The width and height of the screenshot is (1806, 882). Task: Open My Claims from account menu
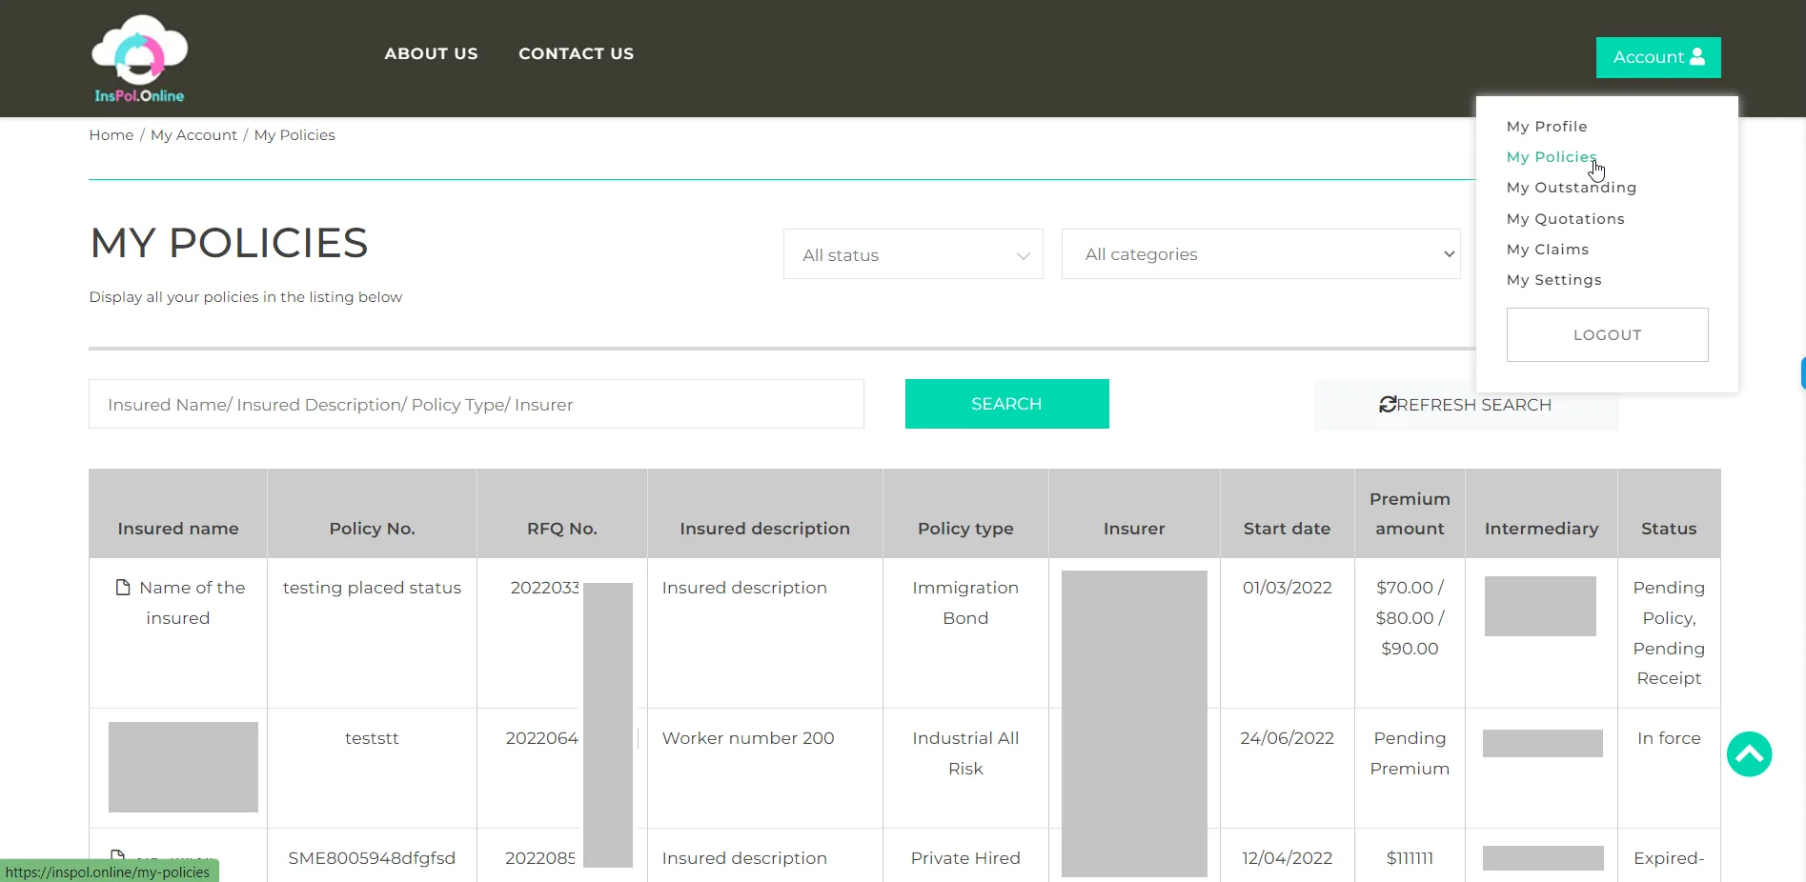tap(1548, 250)
